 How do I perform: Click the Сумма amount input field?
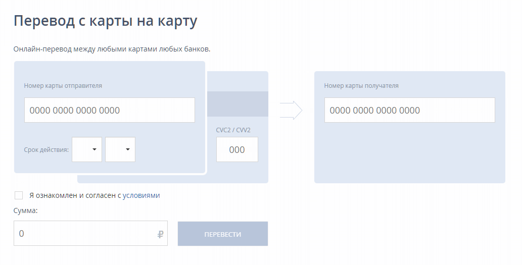coord(86,233)
